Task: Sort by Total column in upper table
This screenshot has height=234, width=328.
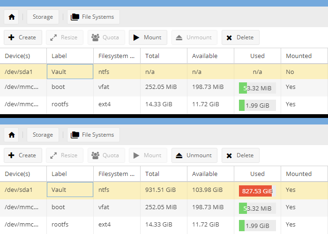Action: point(164,56)
